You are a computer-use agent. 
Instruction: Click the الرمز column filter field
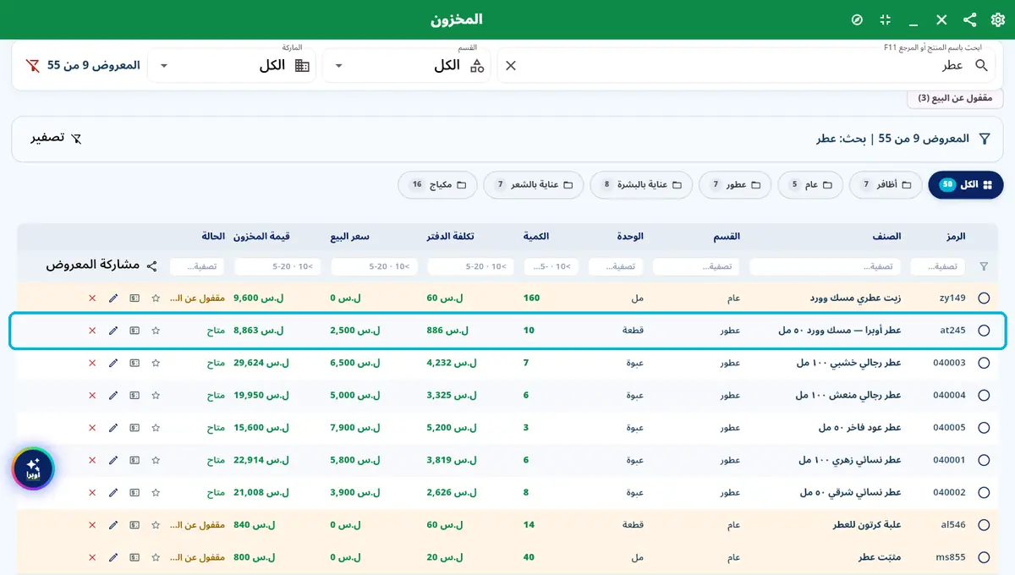(938, 266)
